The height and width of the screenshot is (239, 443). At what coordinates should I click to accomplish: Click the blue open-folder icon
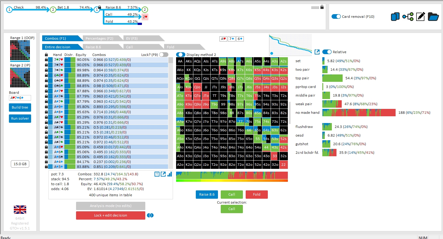click(x=433, y=17)
